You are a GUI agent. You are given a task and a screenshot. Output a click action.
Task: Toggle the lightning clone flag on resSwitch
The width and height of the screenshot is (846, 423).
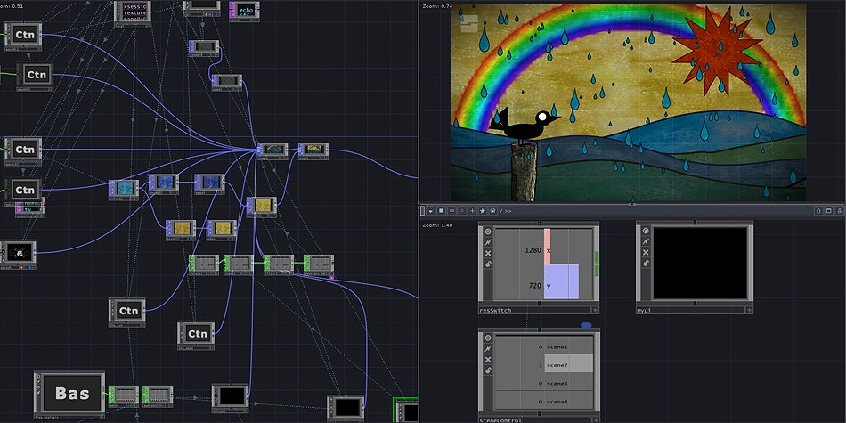coord(488,242)
